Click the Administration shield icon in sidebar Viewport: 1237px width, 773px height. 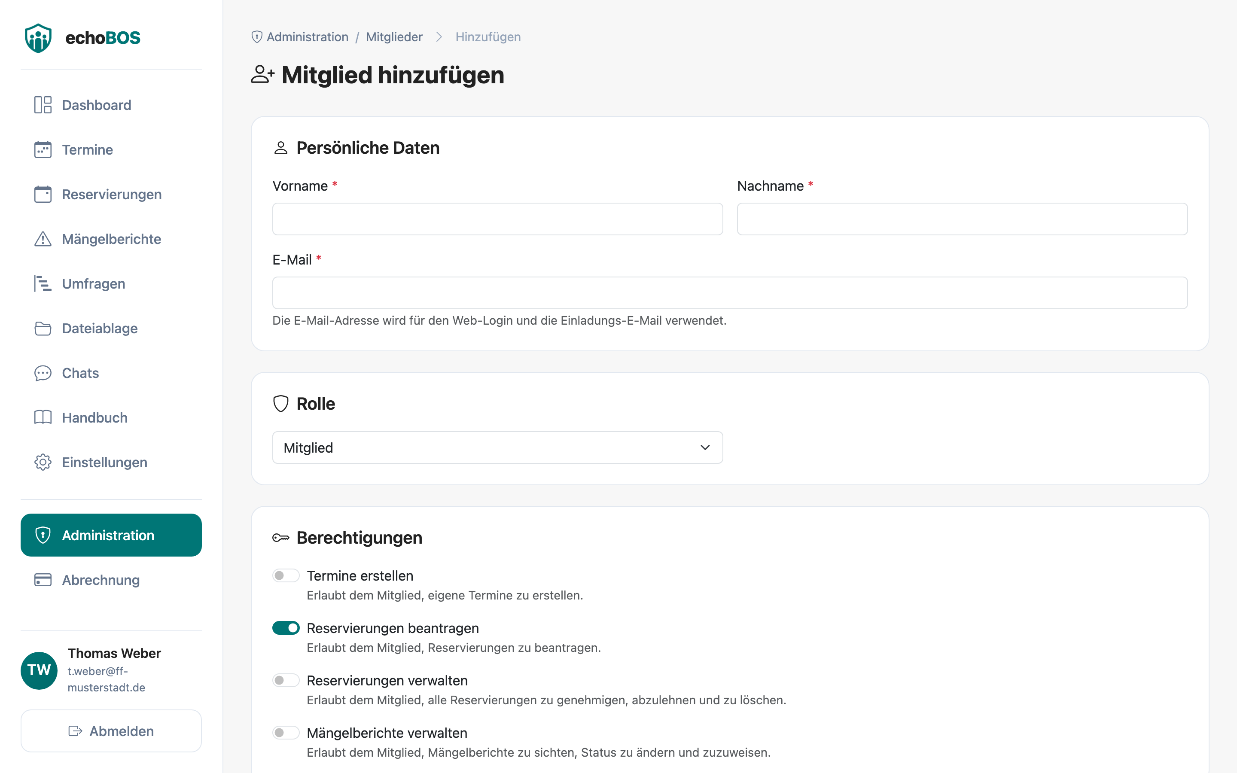[43, 535]
